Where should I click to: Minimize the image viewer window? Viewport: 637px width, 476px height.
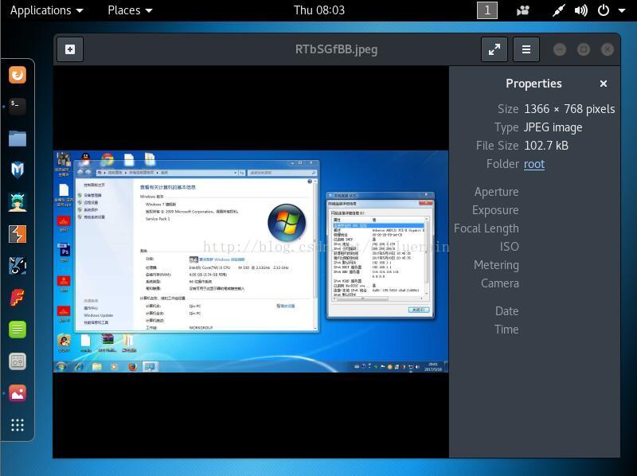click(x=560, y=49)
